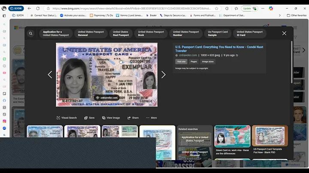The image size is (309, 173).
Task: Click the Image sizes button
Action: [x=208, y=62]
